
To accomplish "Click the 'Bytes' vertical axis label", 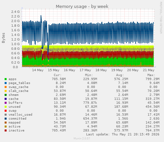I will (x=3, y=38).
